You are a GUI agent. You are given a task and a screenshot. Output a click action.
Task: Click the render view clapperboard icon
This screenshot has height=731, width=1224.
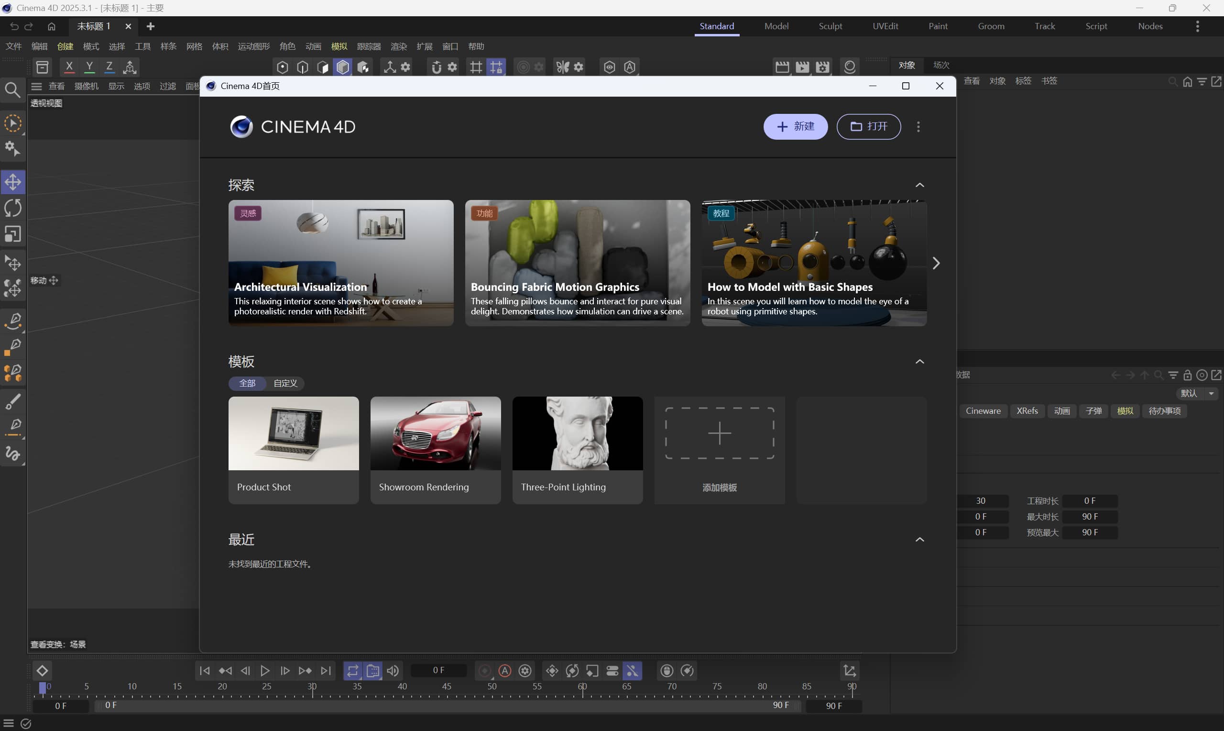tap(782, 67)
